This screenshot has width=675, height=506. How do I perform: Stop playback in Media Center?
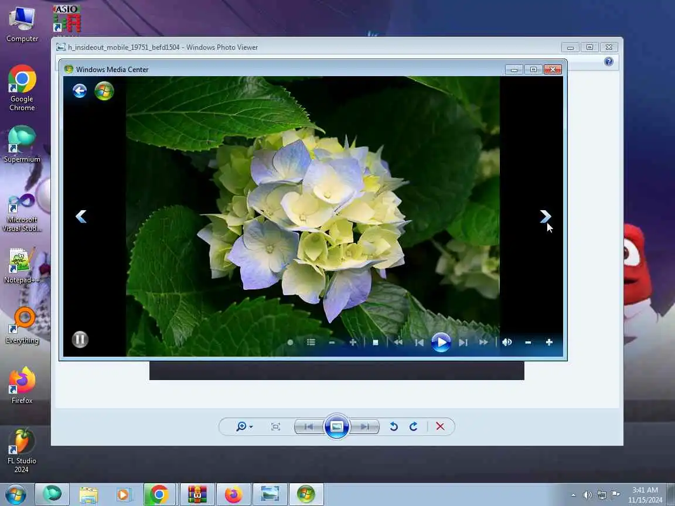click(x=376, y=343)
